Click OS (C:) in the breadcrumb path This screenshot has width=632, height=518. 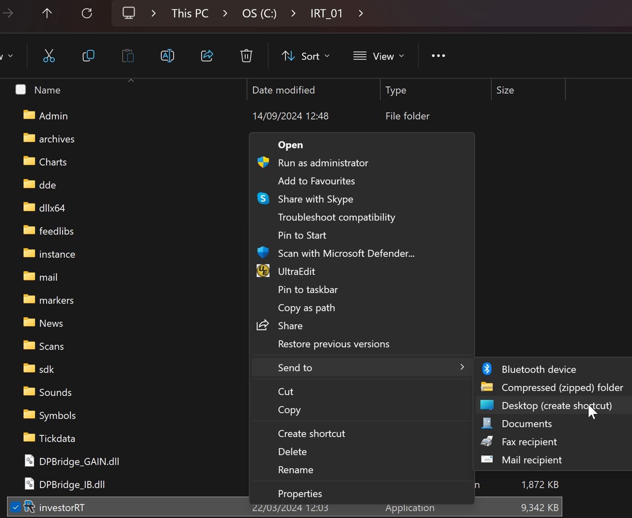259,13
